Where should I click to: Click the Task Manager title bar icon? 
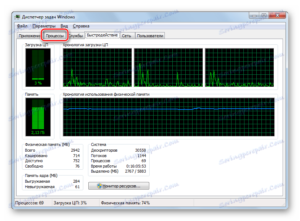[x=18, y=17]
